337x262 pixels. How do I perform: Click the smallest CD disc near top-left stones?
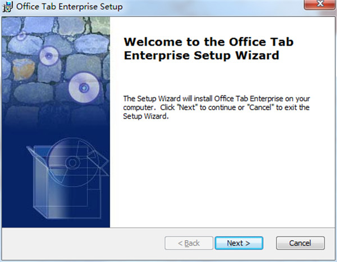(x=21, y=35)
